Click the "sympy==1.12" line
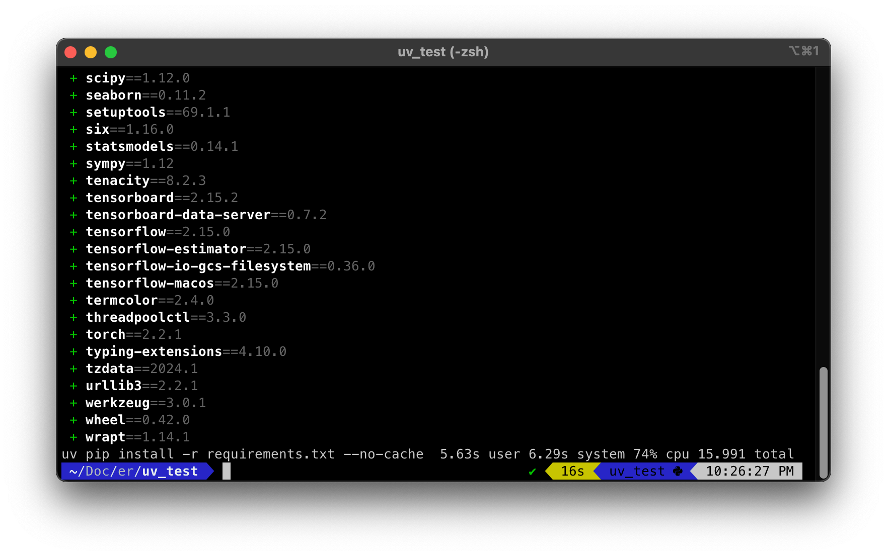This screenshot has width=887, height=556. (x=122, y=163)
